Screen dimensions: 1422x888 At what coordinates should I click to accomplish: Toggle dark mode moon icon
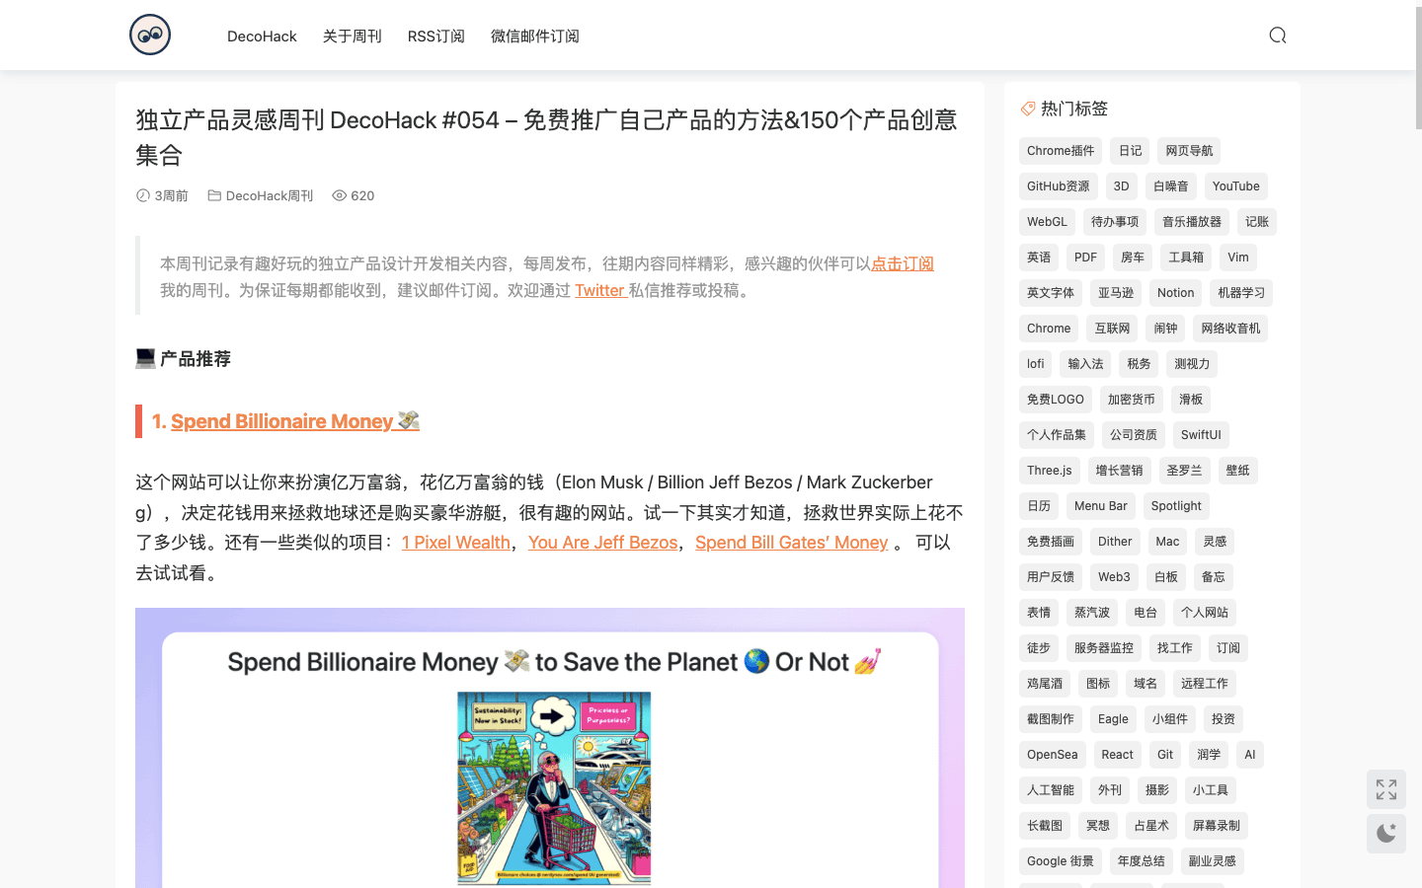click(x=1386, y=834)
